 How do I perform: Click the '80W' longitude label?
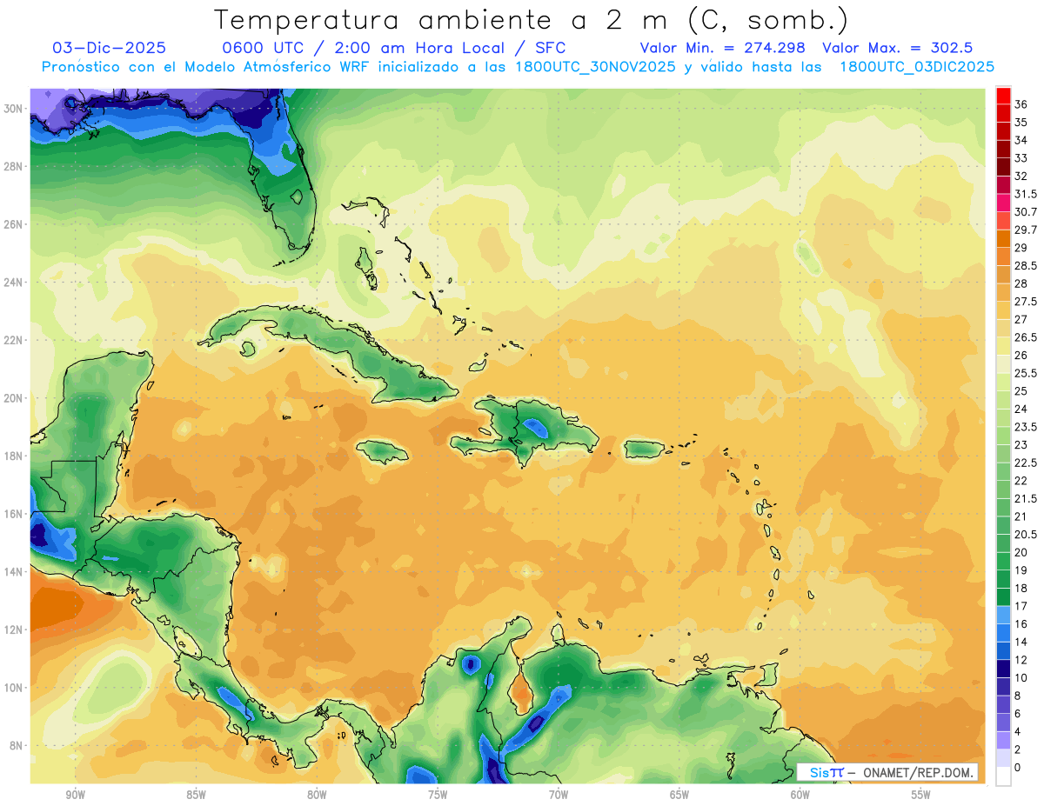[x=317, y=795]
